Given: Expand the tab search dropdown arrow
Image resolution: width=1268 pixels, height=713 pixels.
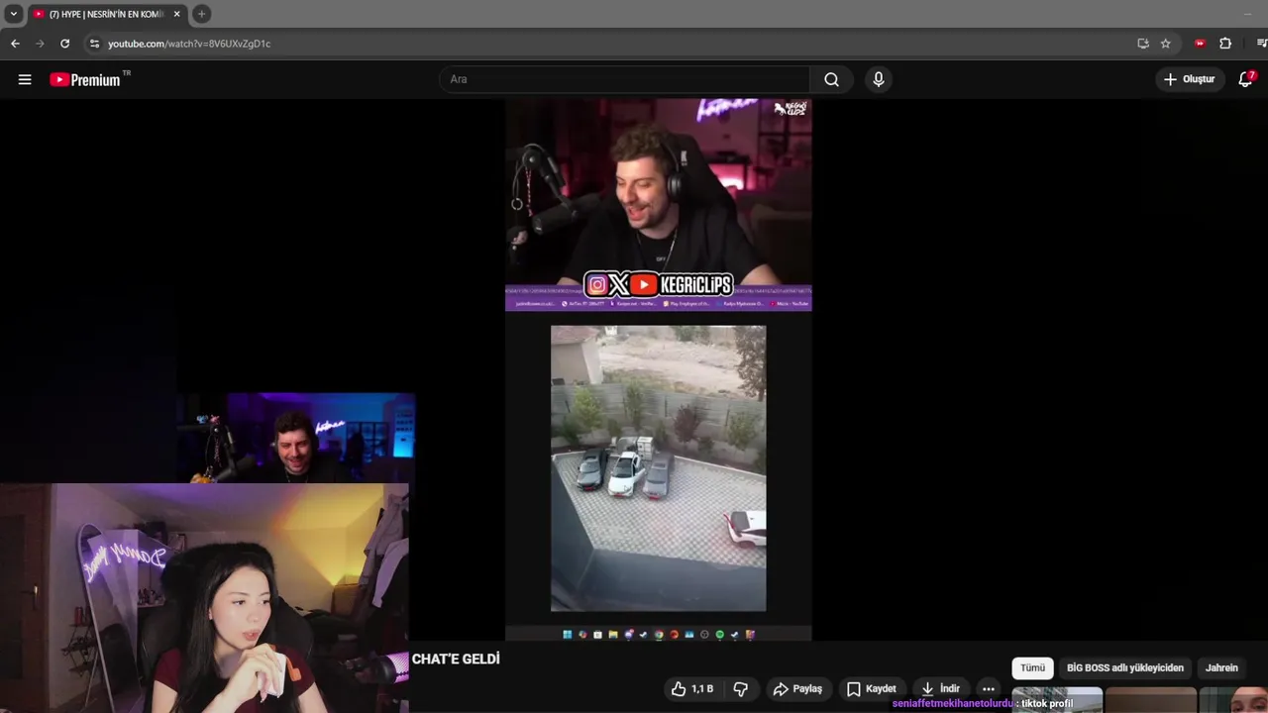Looking at the screenshot, I should pos(13,14).
